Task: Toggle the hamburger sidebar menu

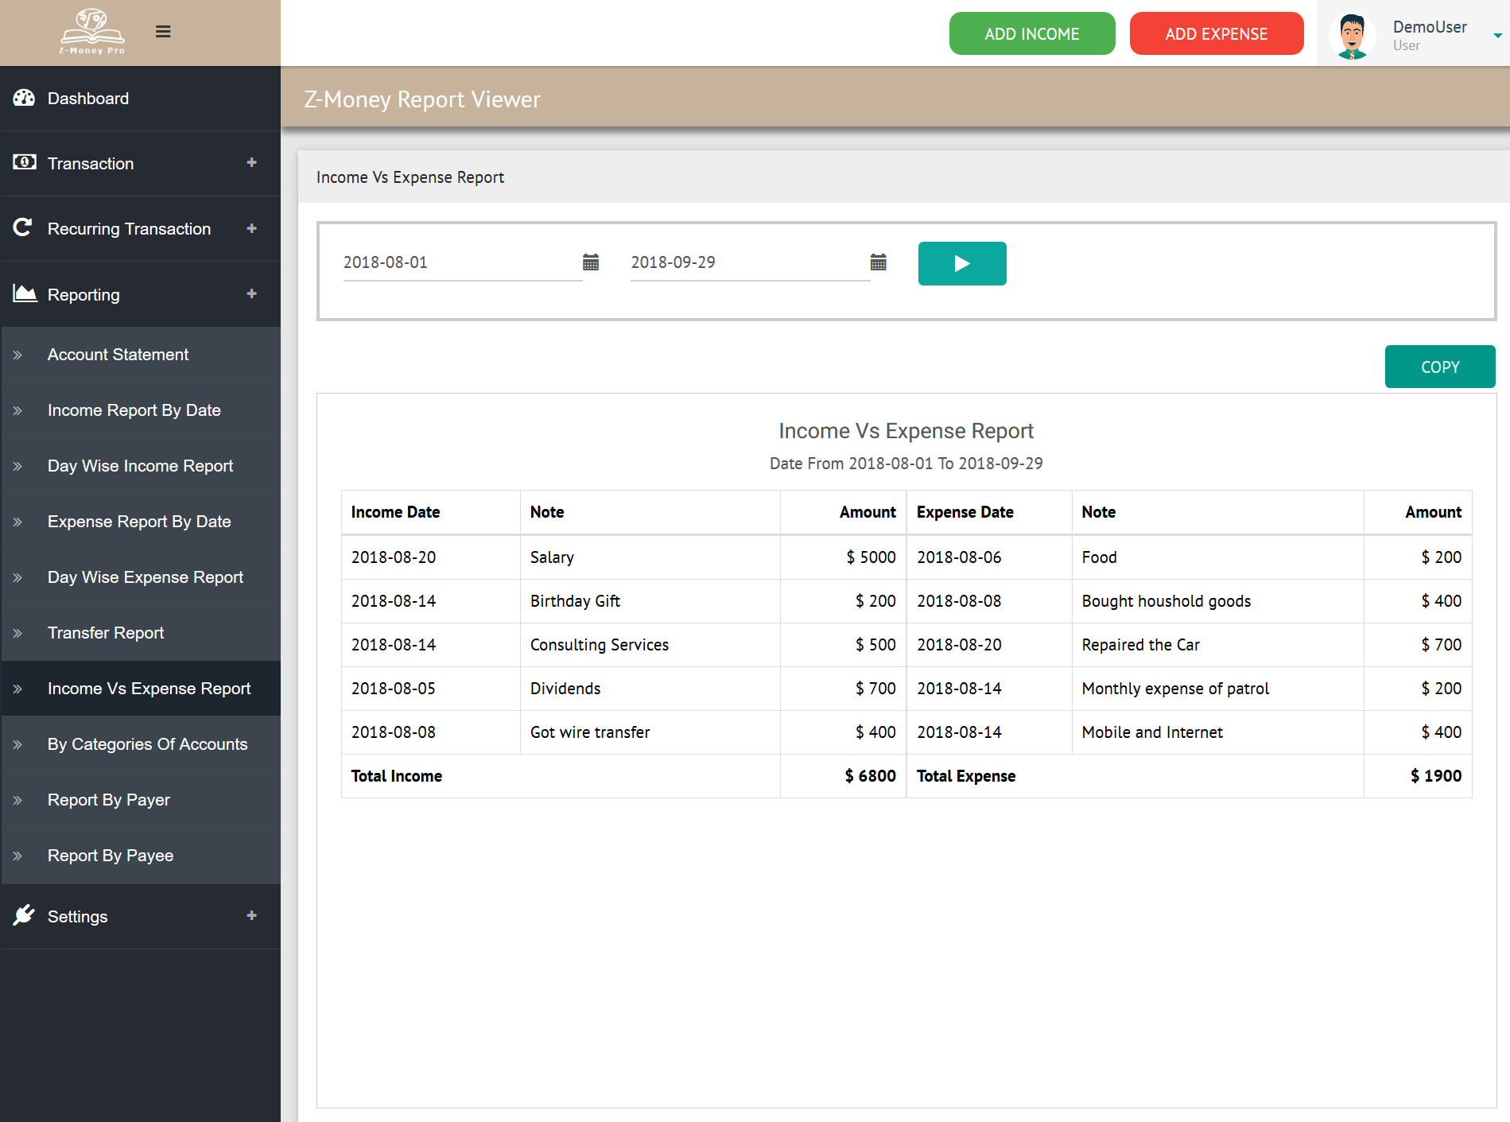Action: click(x=163, y=32)
